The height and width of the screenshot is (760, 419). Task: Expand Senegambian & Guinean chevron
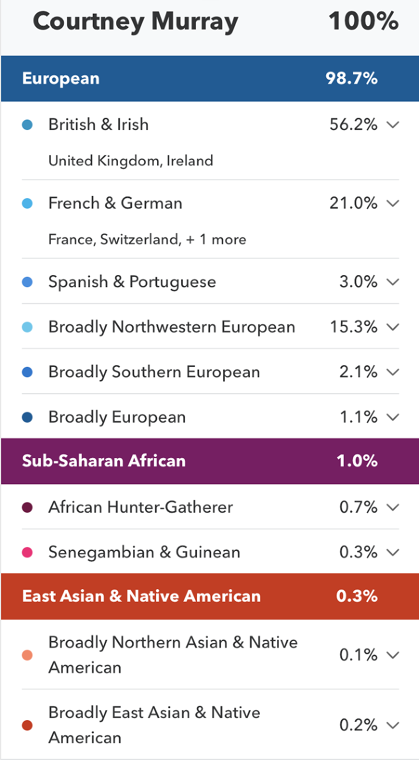point(393,552)
